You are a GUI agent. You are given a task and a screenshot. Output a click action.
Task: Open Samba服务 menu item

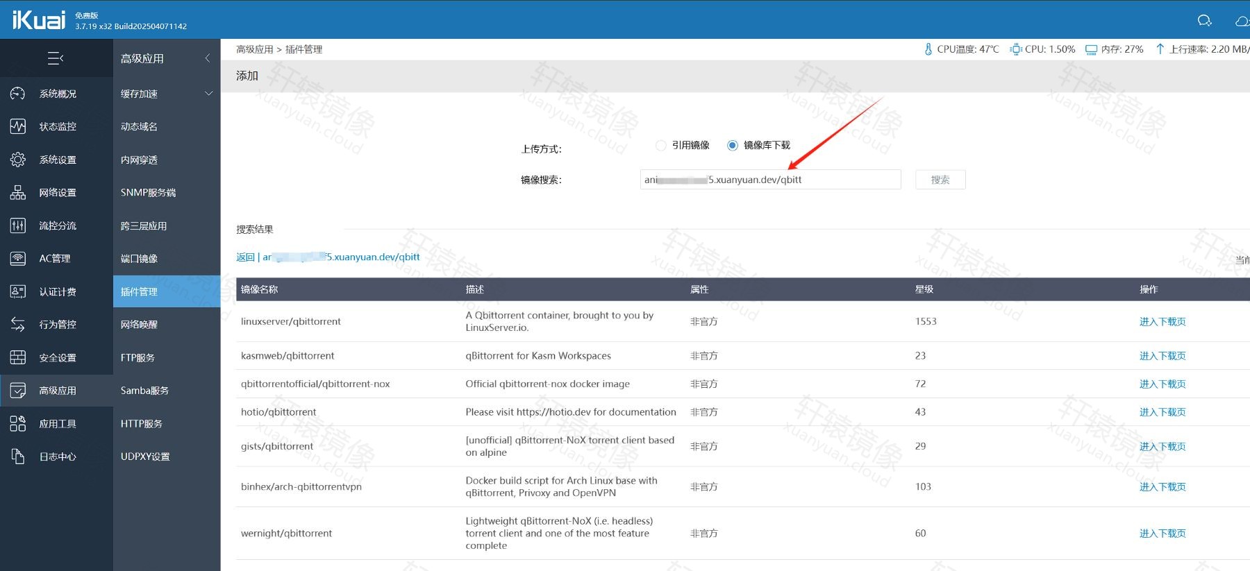tap(144, 391)
